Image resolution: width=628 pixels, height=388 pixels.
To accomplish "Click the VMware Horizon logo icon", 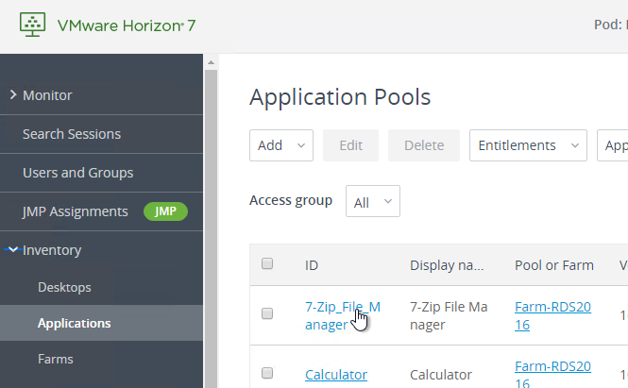I will [32, 25].
